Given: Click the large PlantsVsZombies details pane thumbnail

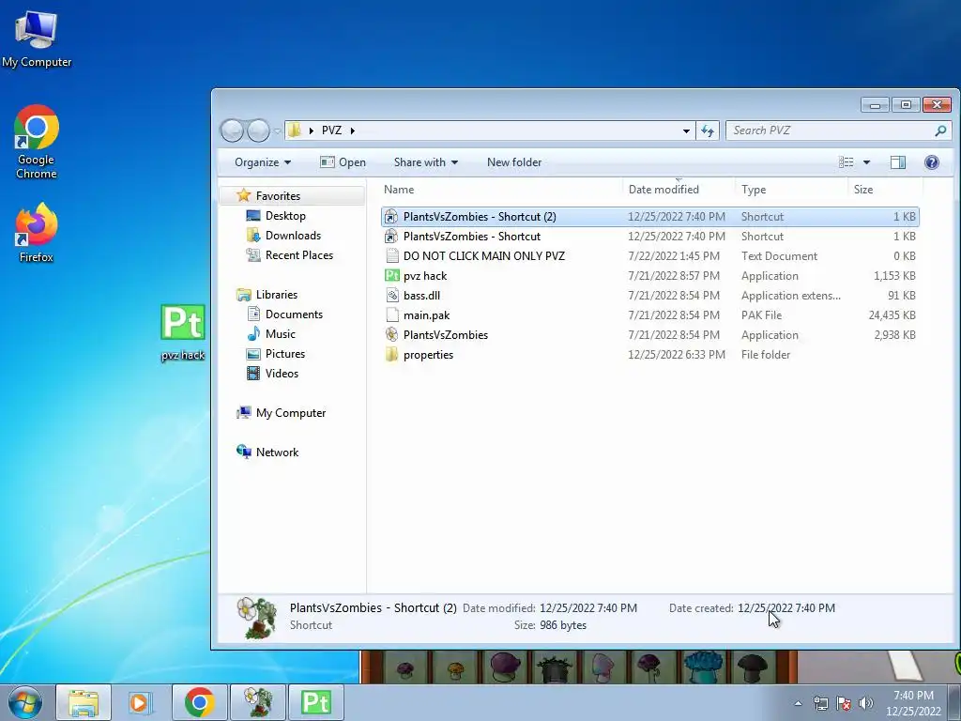Looking at the screenshot, I should coord(257,618).
